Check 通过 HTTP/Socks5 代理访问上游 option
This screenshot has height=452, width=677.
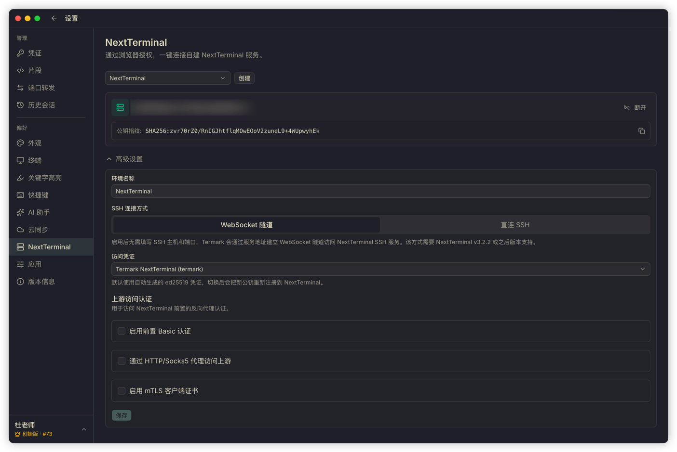(122, 361)
